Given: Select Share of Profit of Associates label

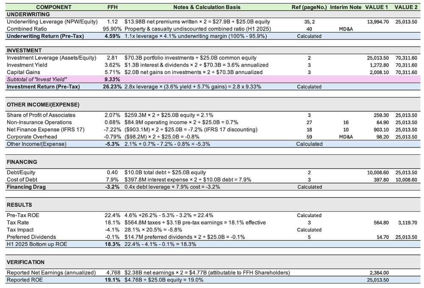Looking at the screenshot, I should point(41,115).
